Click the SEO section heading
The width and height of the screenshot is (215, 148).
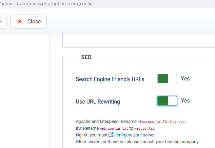click(86, 57)
